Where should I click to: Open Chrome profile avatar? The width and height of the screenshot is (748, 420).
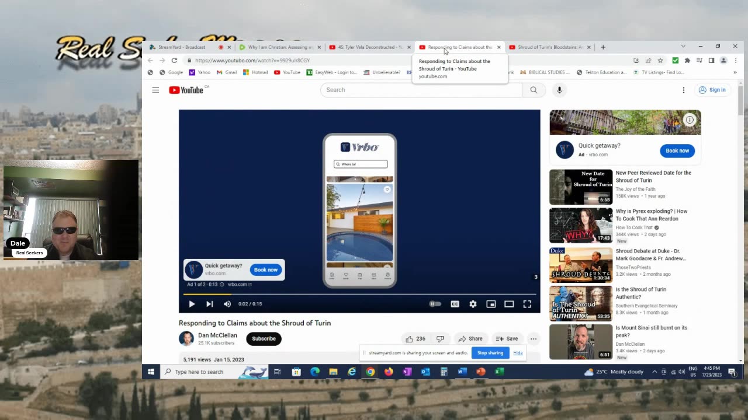click(723, 60)
